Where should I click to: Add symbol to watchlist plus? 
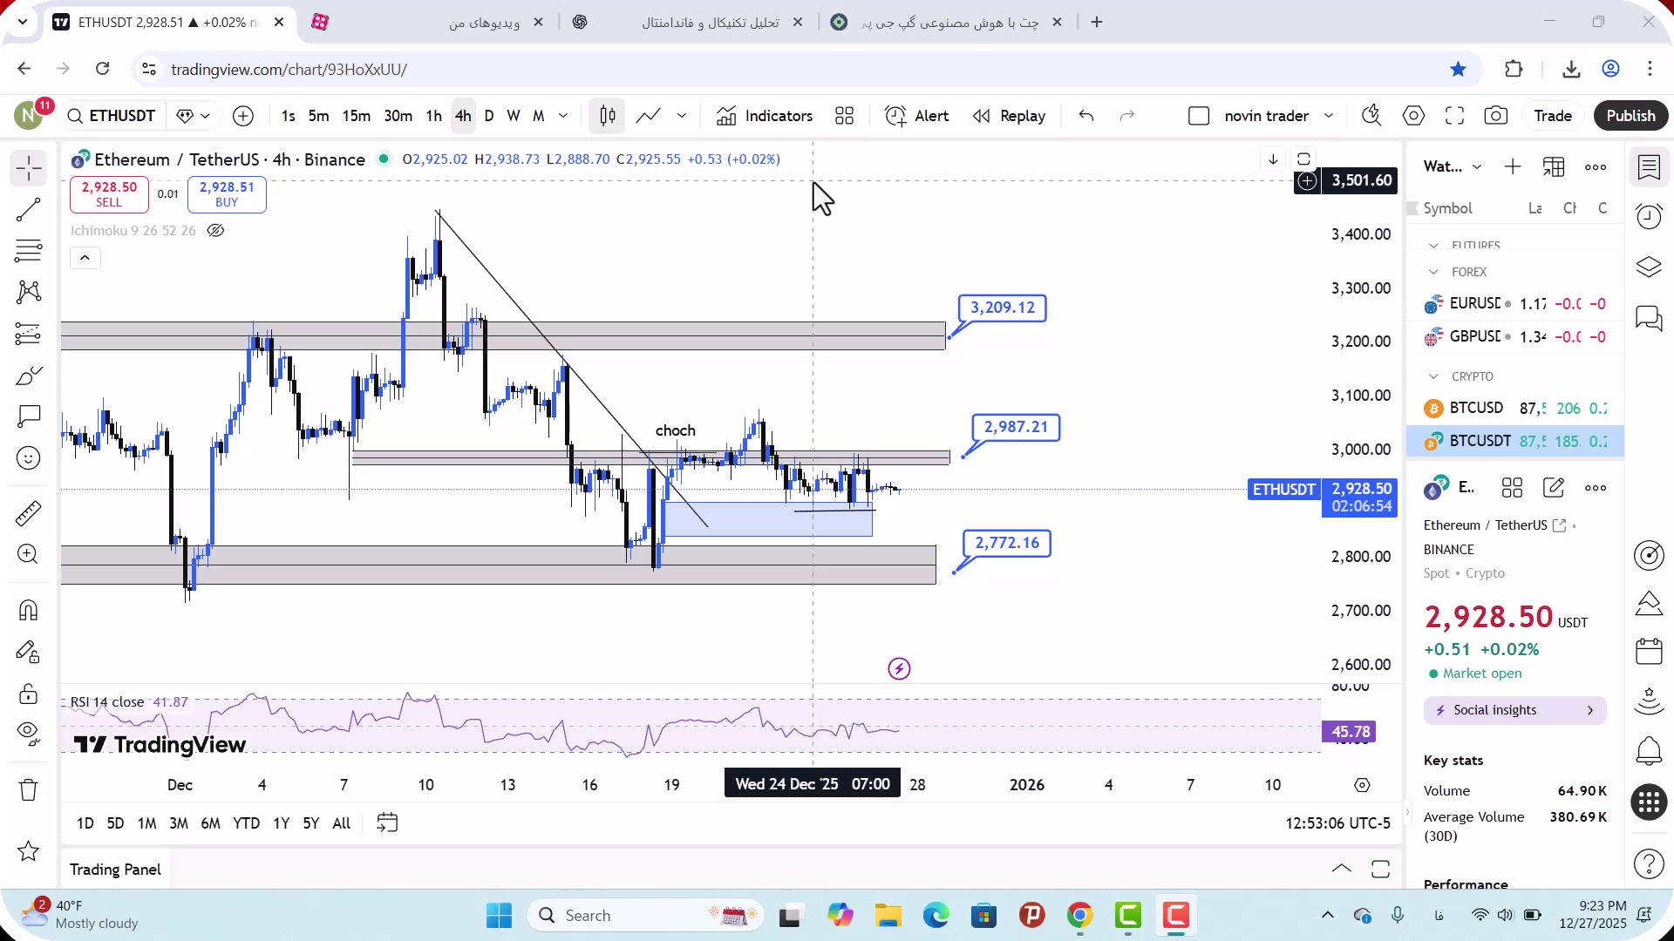1513,167
